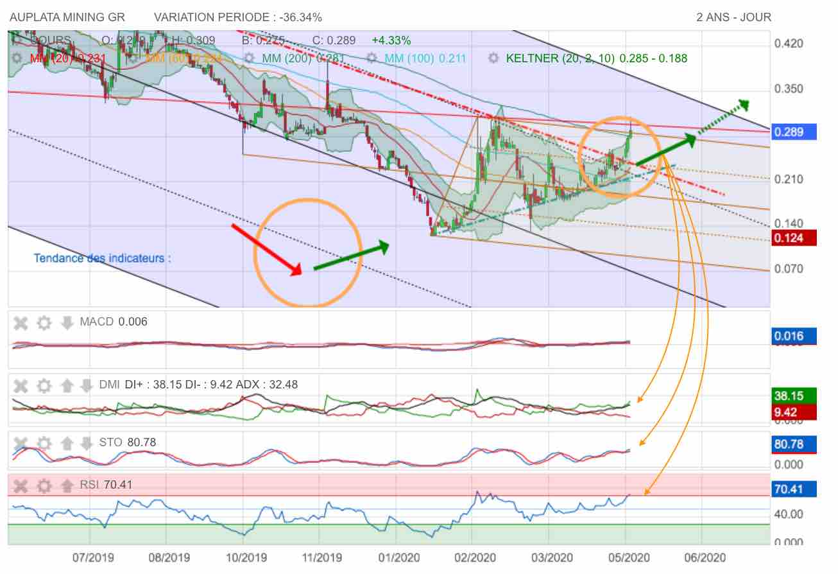Image resolution: width=838 pixels, height=574 pixels.
Task: Open MACD indicator settings gear
Action: point(44,322)
